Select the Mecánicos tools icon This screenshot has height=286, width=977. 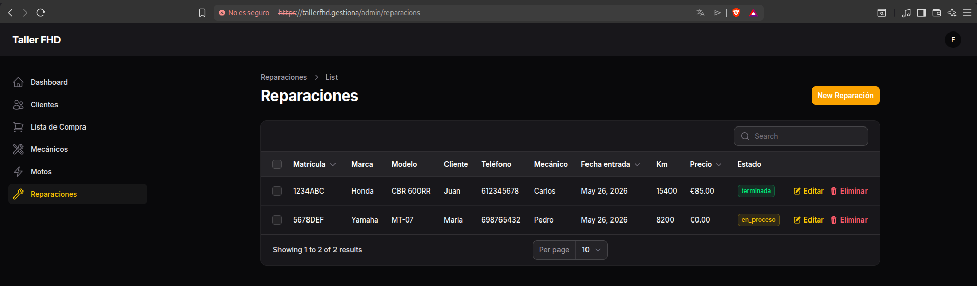coord(18,149)
